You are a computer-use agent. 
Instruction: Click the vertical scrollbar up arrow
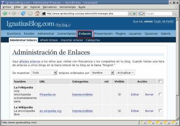tap(177, 19)
